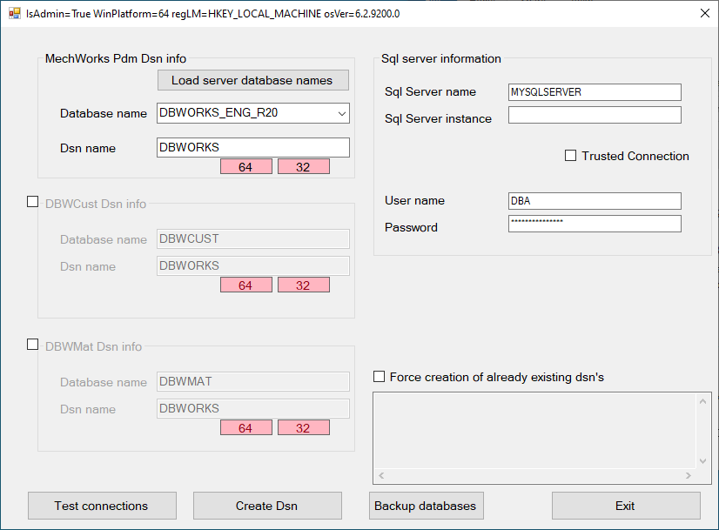The image size is (719, 530).
Task: Click the log area scroll up arrow
Action: (703, 401)
